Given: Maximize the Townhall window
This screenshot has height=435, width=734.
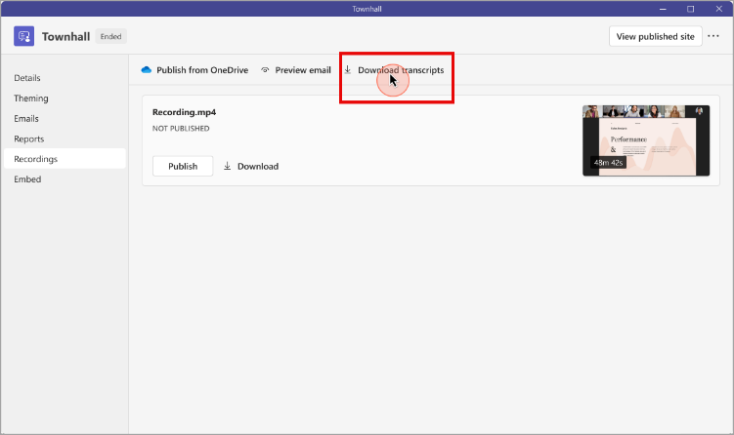Looking at the screenshot, I should (x=690, y=9).
